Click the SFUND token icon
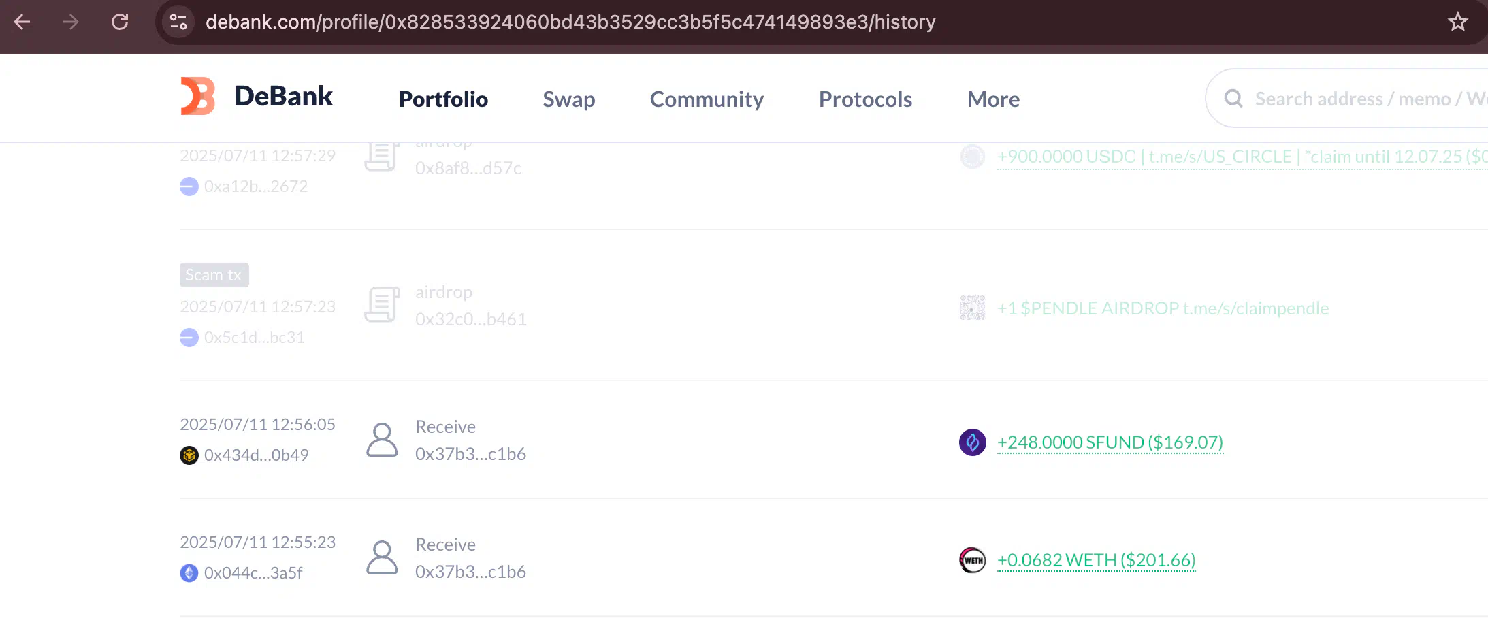 click(x=973, y=442)
